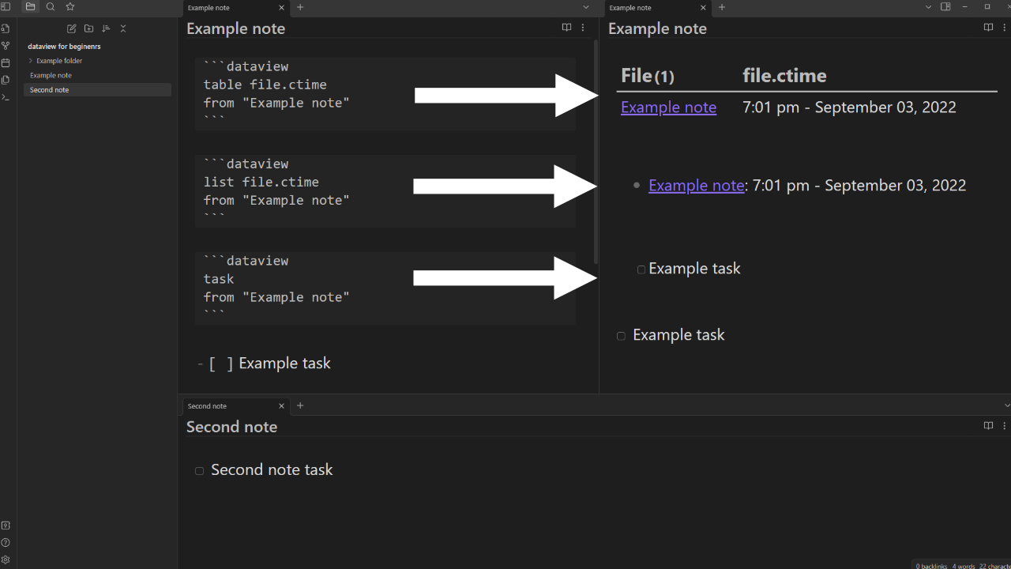Collapse all folders in the file explorer
Image resolution: width=1011 pixels, height=569 pixels.
(123, 28)
